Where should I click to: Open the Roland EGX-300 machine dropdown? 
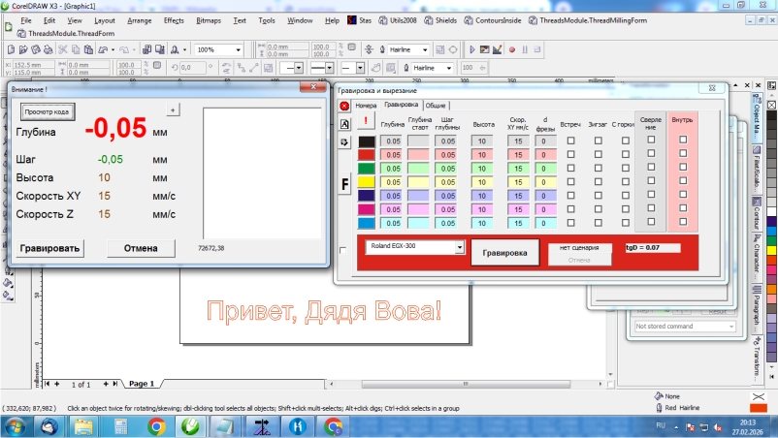coord(460,247)
